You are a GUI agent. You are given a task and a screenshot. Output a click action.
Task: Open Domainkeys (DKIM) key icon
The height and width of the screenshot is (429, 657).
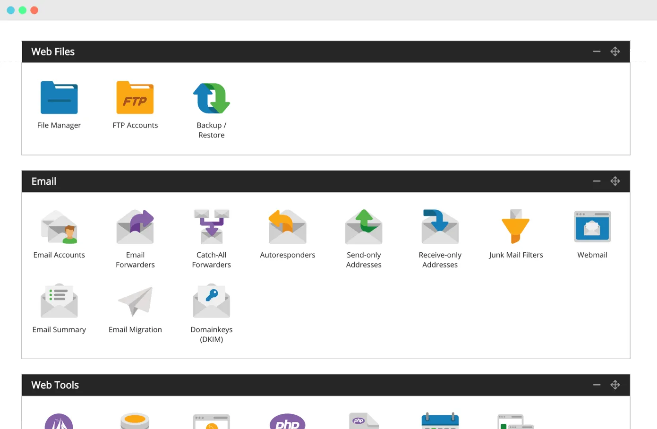(211, 300)
